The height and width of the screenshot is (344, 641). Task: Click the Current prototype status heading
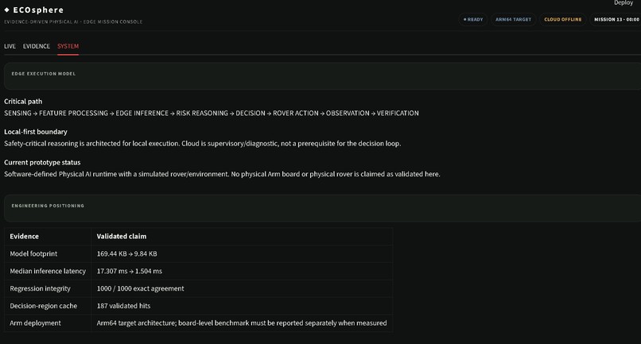click(42, 162)
